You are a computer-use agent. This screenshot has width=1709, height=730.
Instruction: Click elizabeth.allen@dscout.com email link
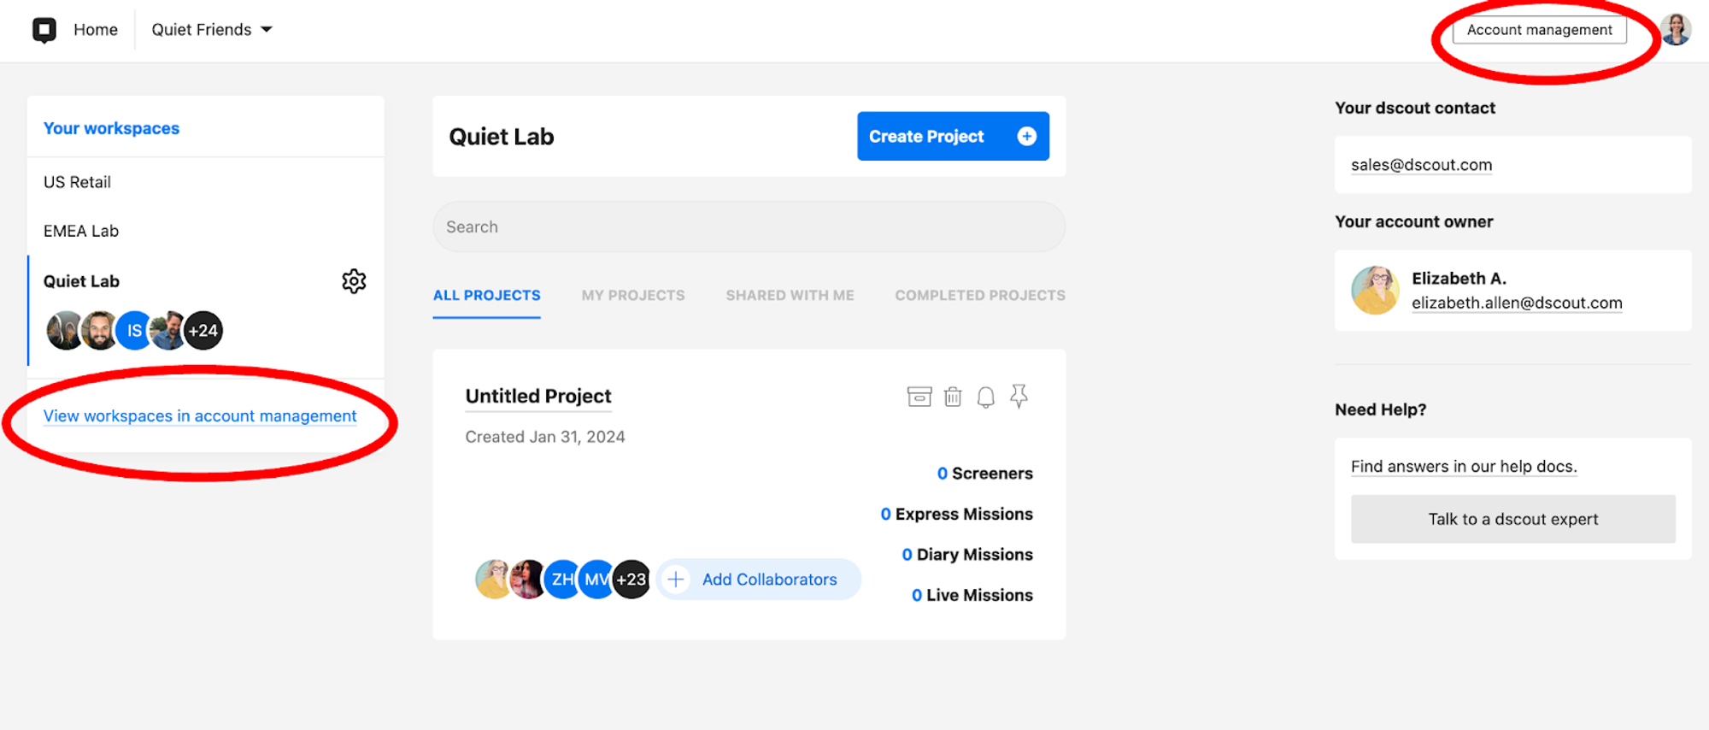pyautogui.click(x=1517, y=303)
